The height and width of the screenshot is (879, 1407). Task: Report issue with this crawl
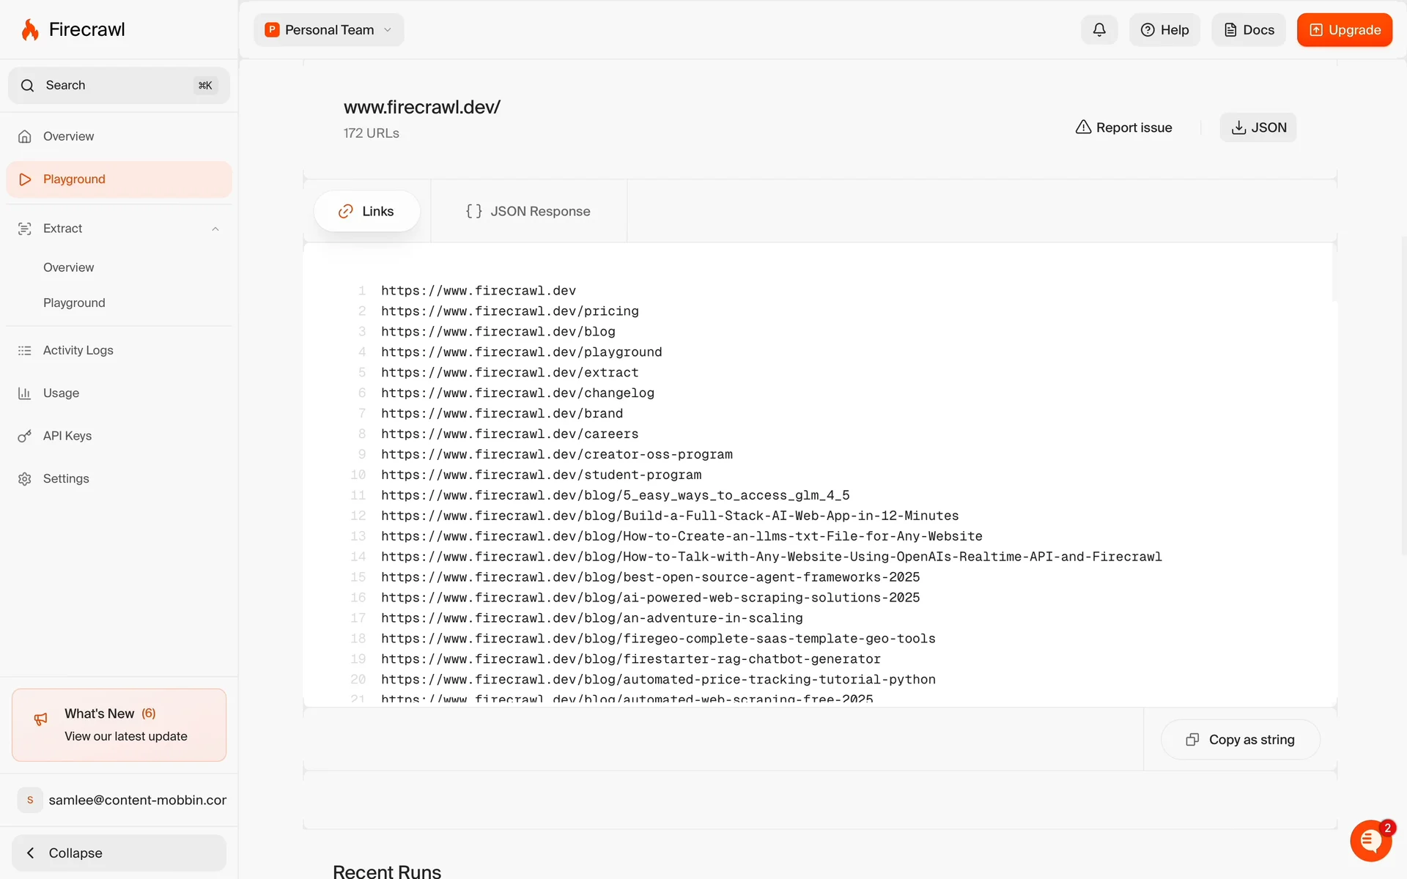click(1123, 127)
